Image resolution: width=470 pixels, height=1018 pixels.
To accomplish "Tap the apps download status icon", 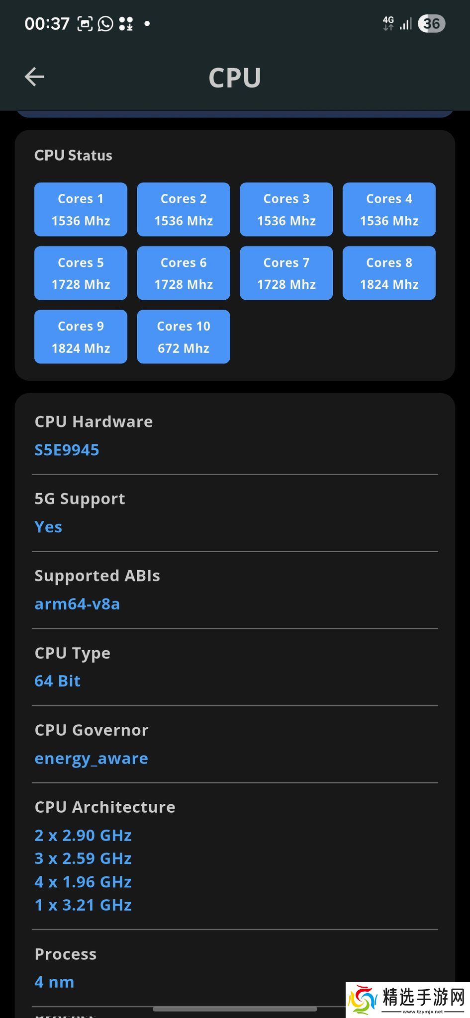I will tap(126, 23).
